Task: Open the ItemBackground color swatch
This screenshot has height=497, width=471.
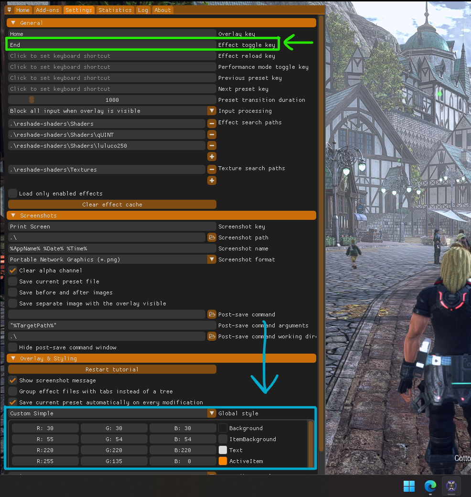Action: point(223,439)
